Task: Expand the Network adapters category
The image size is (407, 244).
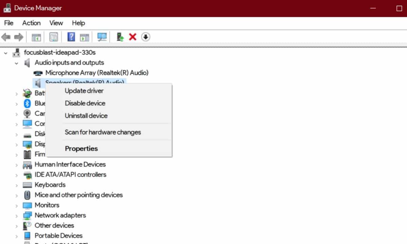Action: (16, 216)
